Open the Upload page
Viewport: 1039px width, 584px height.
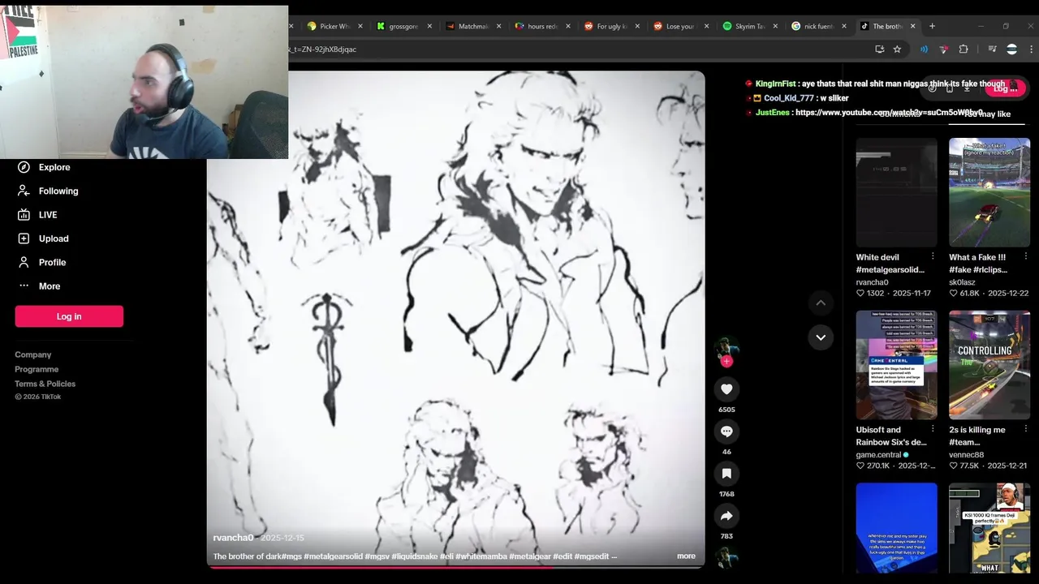click(44, 238)
